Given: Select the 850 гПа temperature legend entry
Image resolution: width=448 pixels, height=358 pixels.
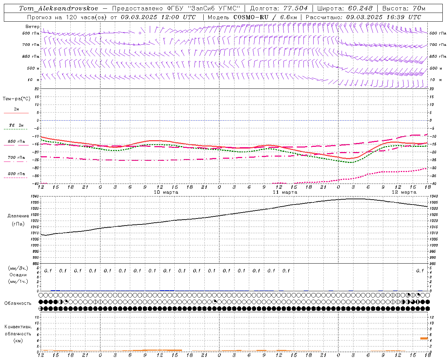Looking at the screenshot, I should coord(16,142).
